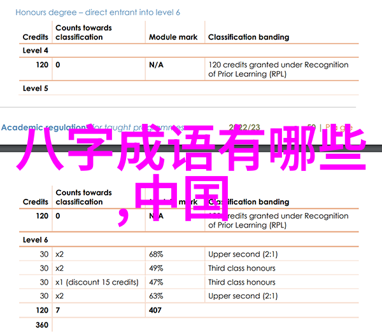The width and height of the screenshot is (382, 333).
Task: Select 'Third class honours' in the 49% row
Action: (242, 268)
